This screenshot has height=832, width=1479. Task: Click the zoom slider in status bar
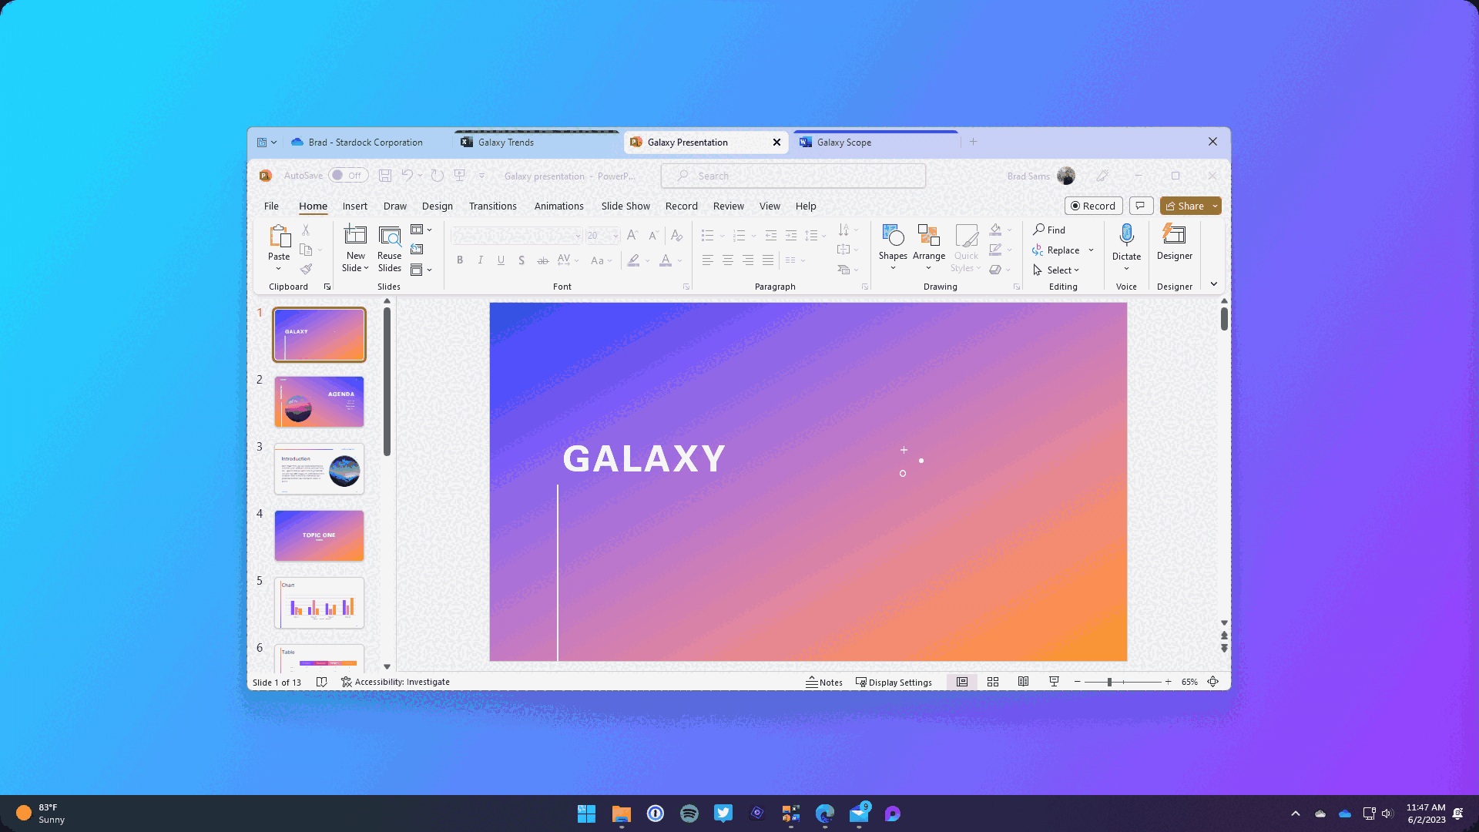[x=1109, y=682]
